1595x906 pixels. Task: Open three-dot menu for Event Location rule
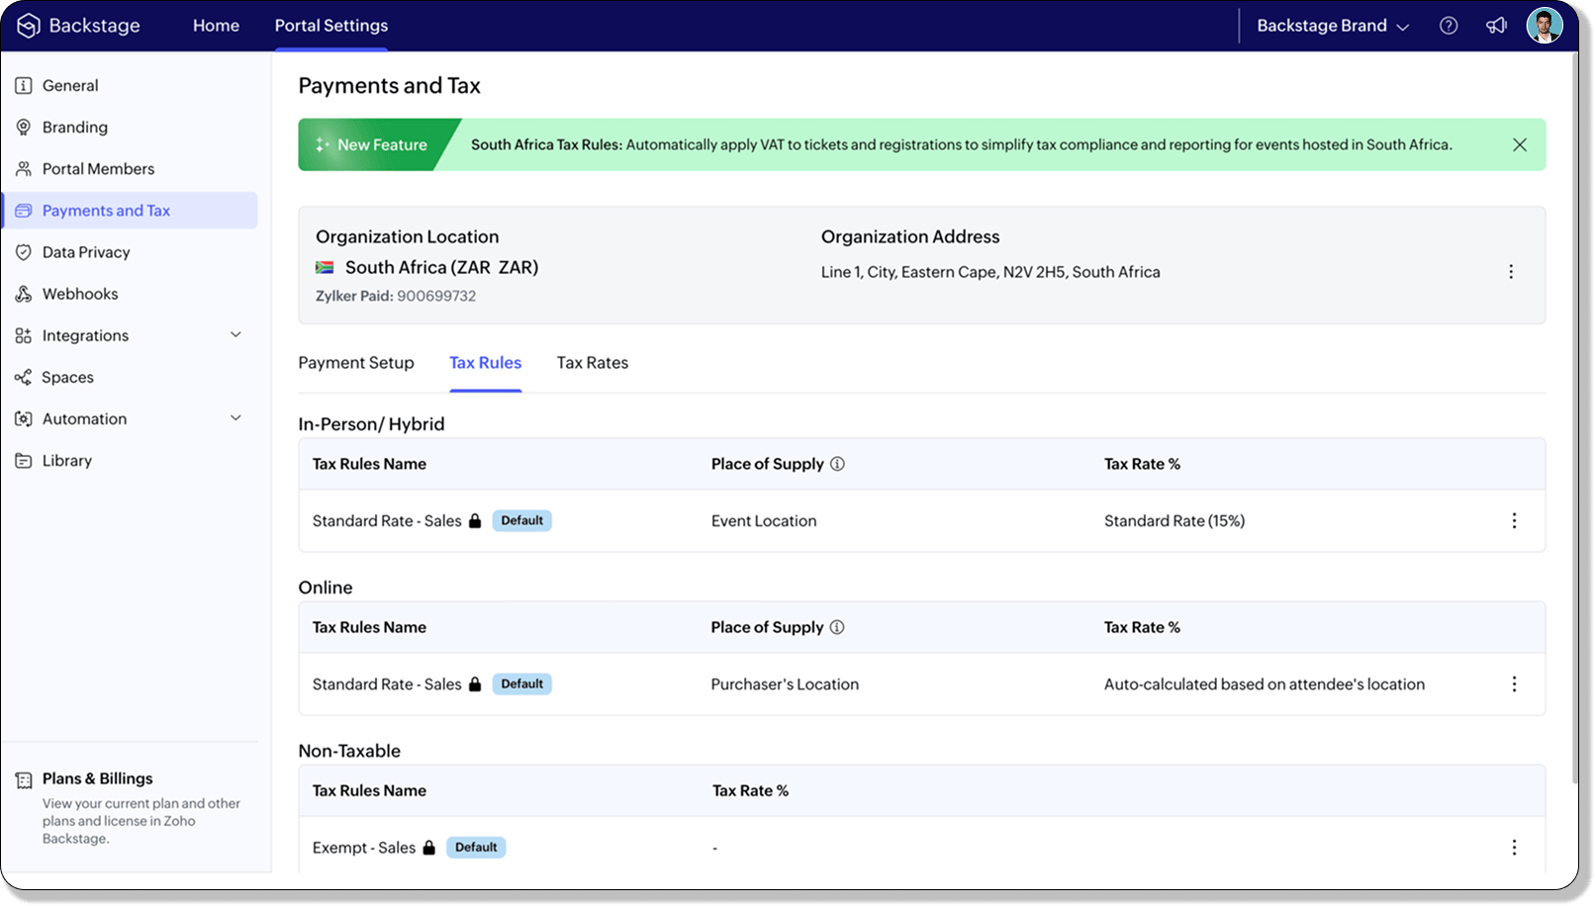[1514, 521]
